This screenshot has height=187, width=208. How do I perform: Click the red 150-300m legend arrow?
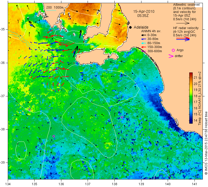(144, 47)
